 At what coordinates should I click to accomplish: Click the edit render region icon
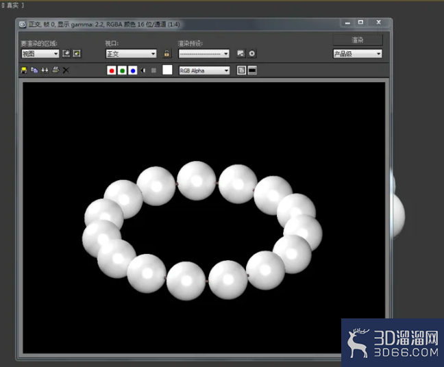[x=66, y=53]
